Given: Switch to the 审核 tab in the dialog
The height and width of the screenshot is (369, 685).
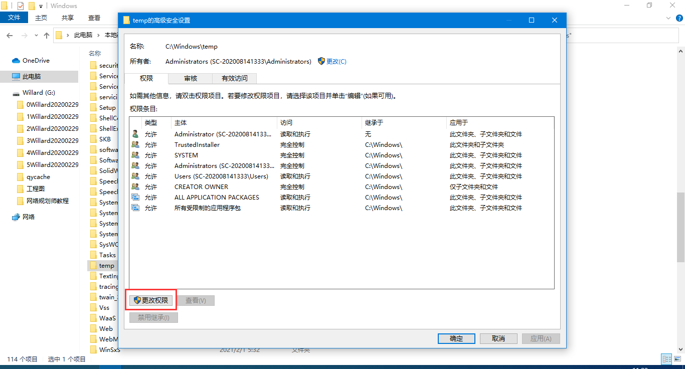Looking at the screenshot, I should (190, 79).
